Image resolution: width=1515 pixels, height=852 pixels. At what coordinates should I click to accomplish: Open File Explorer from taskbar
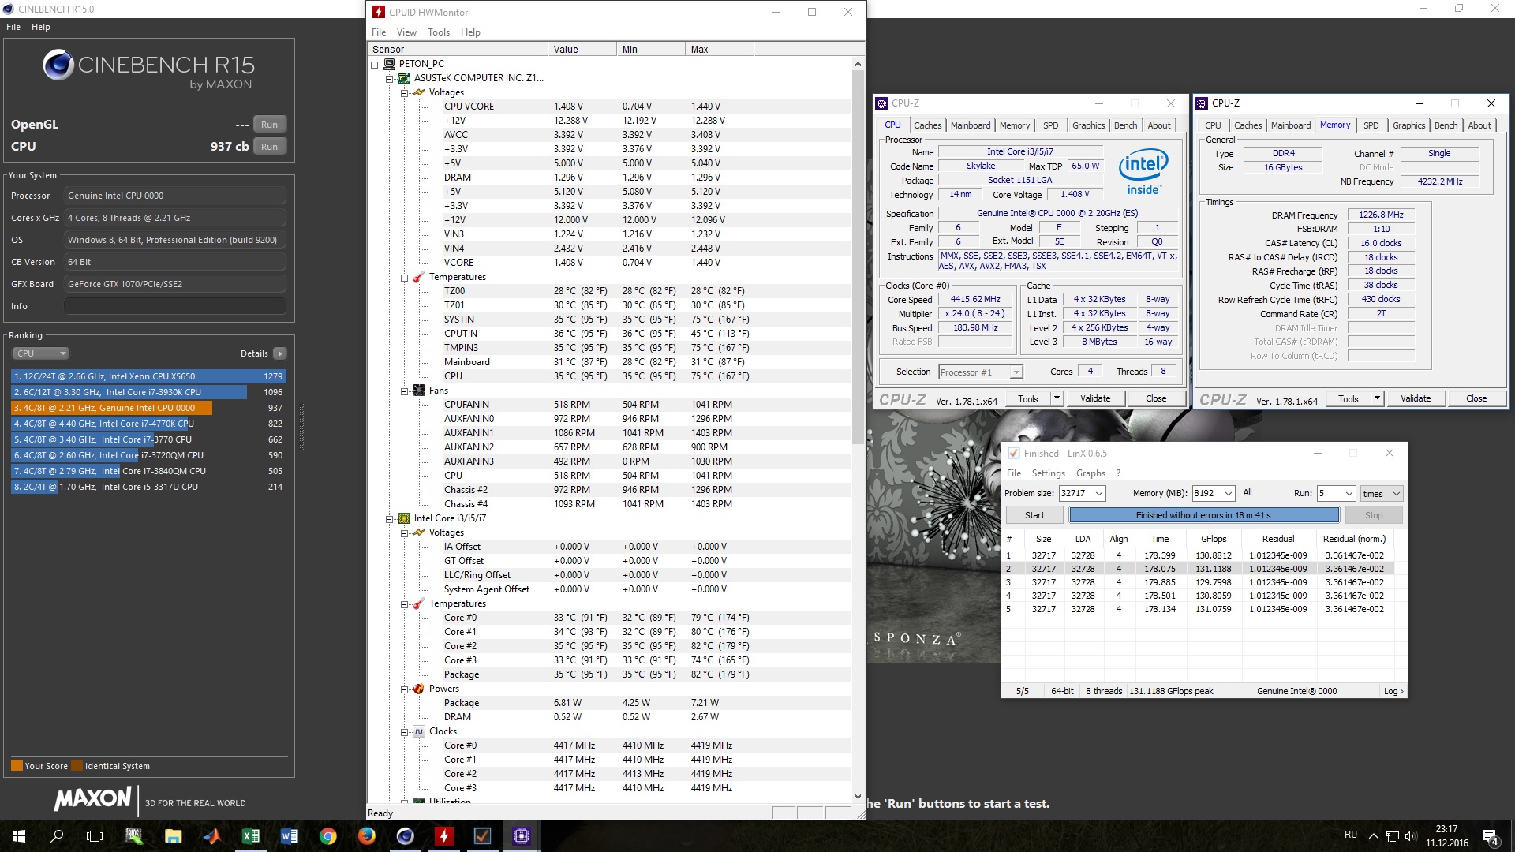[x=174, y=836]
